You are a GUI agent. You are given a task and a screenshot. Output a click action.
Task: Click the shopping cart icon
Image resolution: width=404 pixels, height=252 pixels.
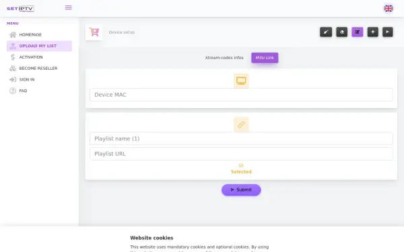[94, 32]
